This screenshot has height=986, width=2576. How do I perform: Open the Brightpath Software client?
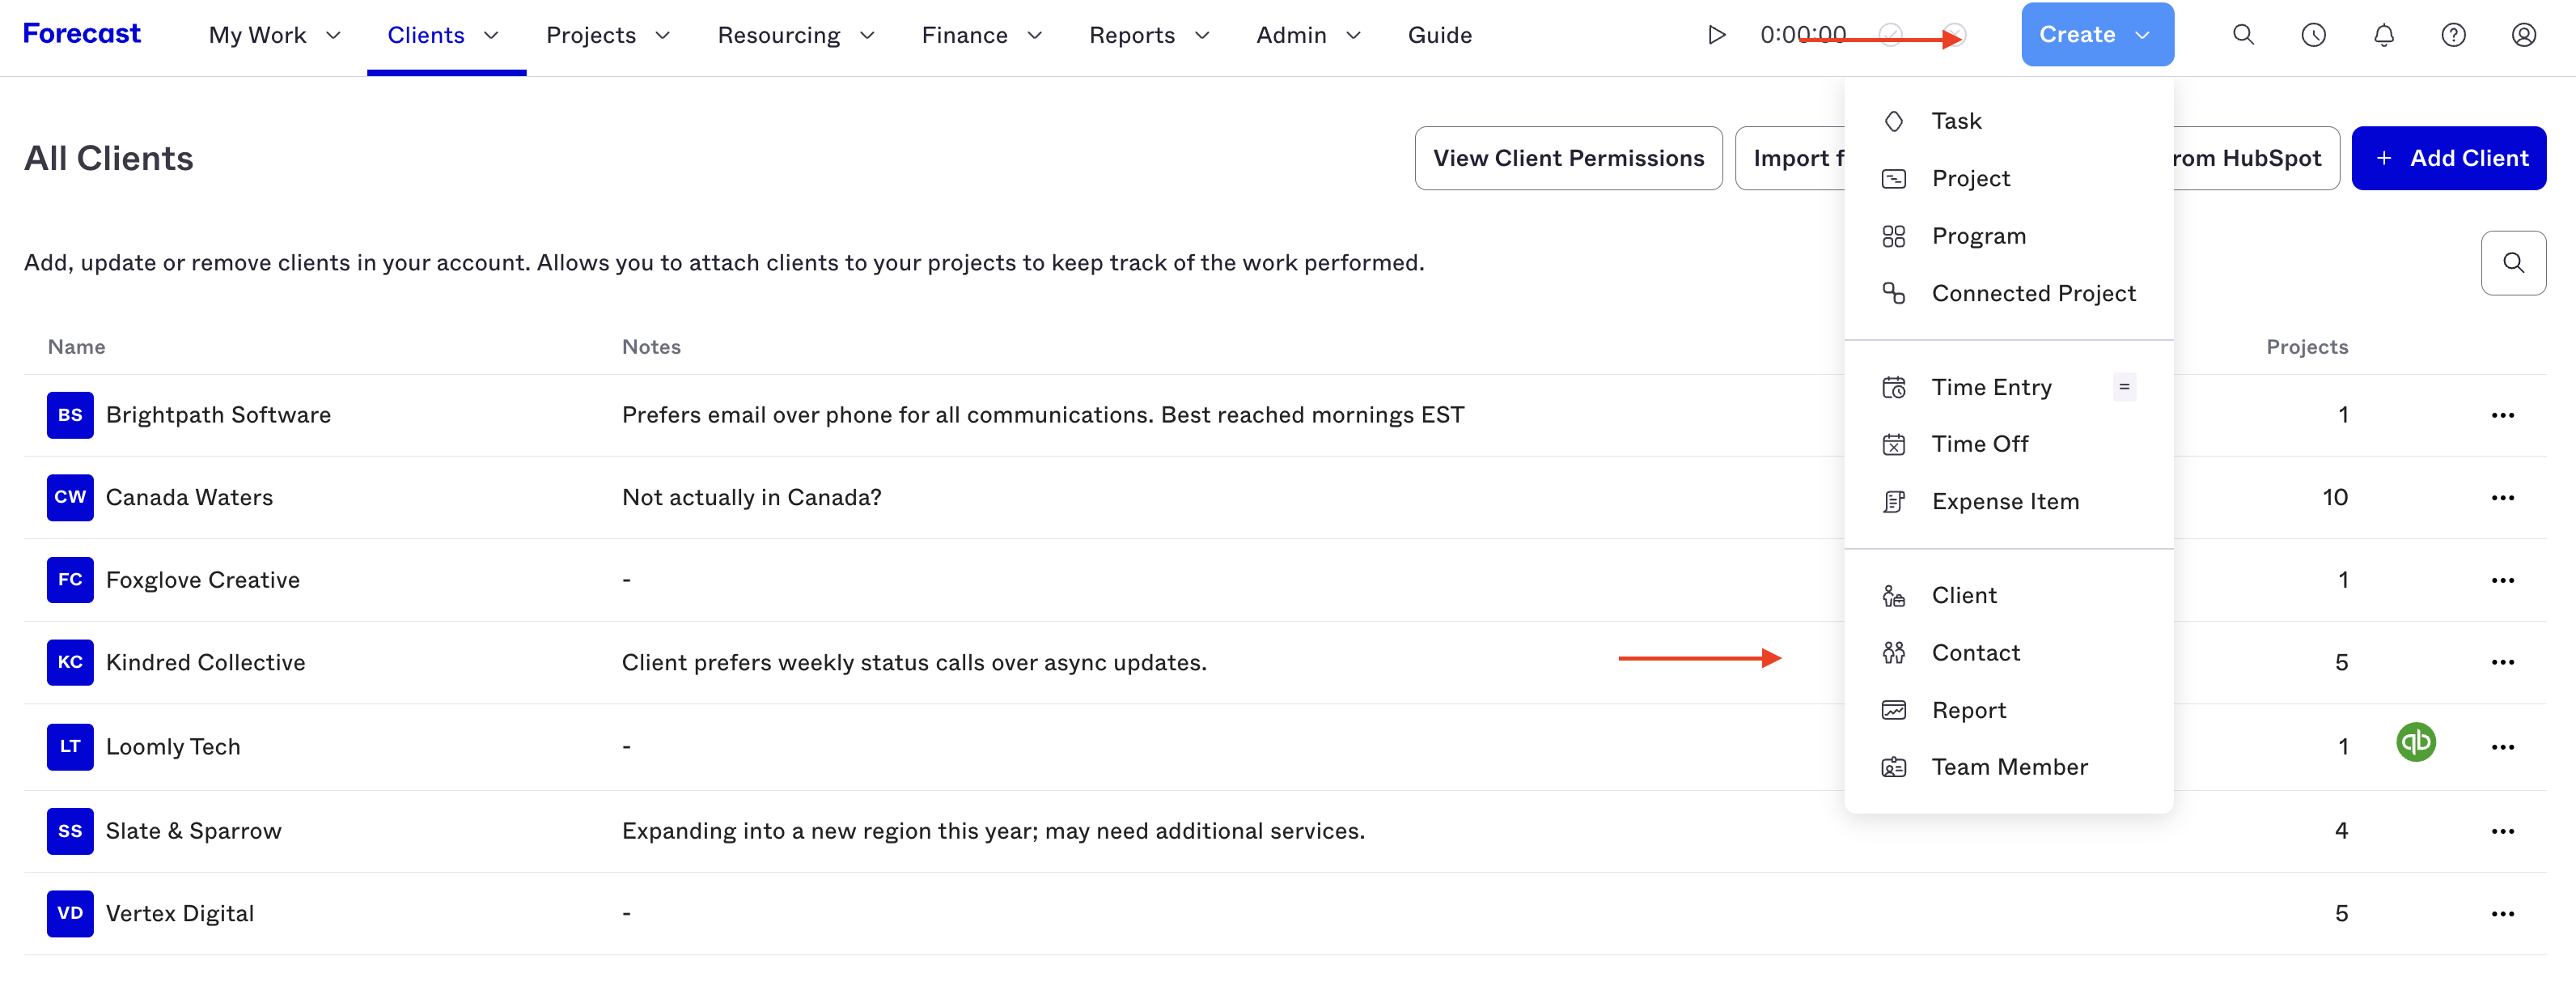pos(218,414)
